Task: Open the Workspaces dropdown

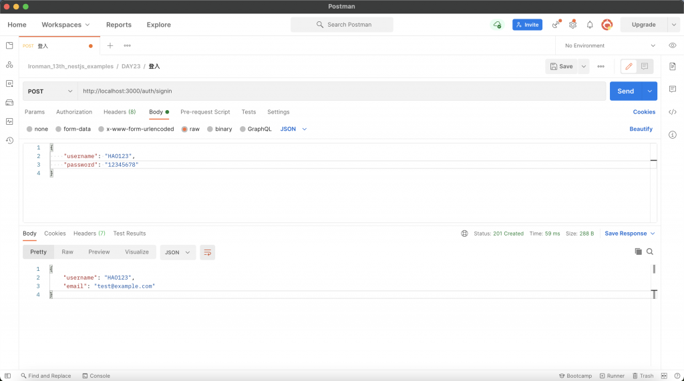Action: click(x=65, y=25)
